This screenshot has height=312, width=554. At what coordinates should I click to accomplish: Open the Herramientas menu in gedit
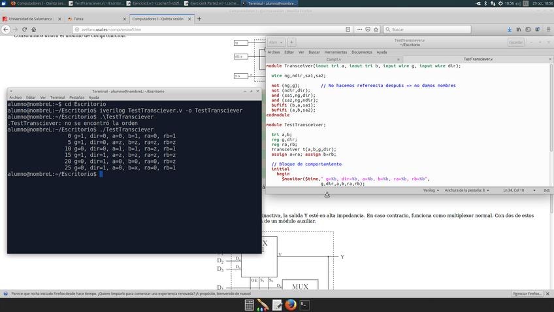pos(336,52)
